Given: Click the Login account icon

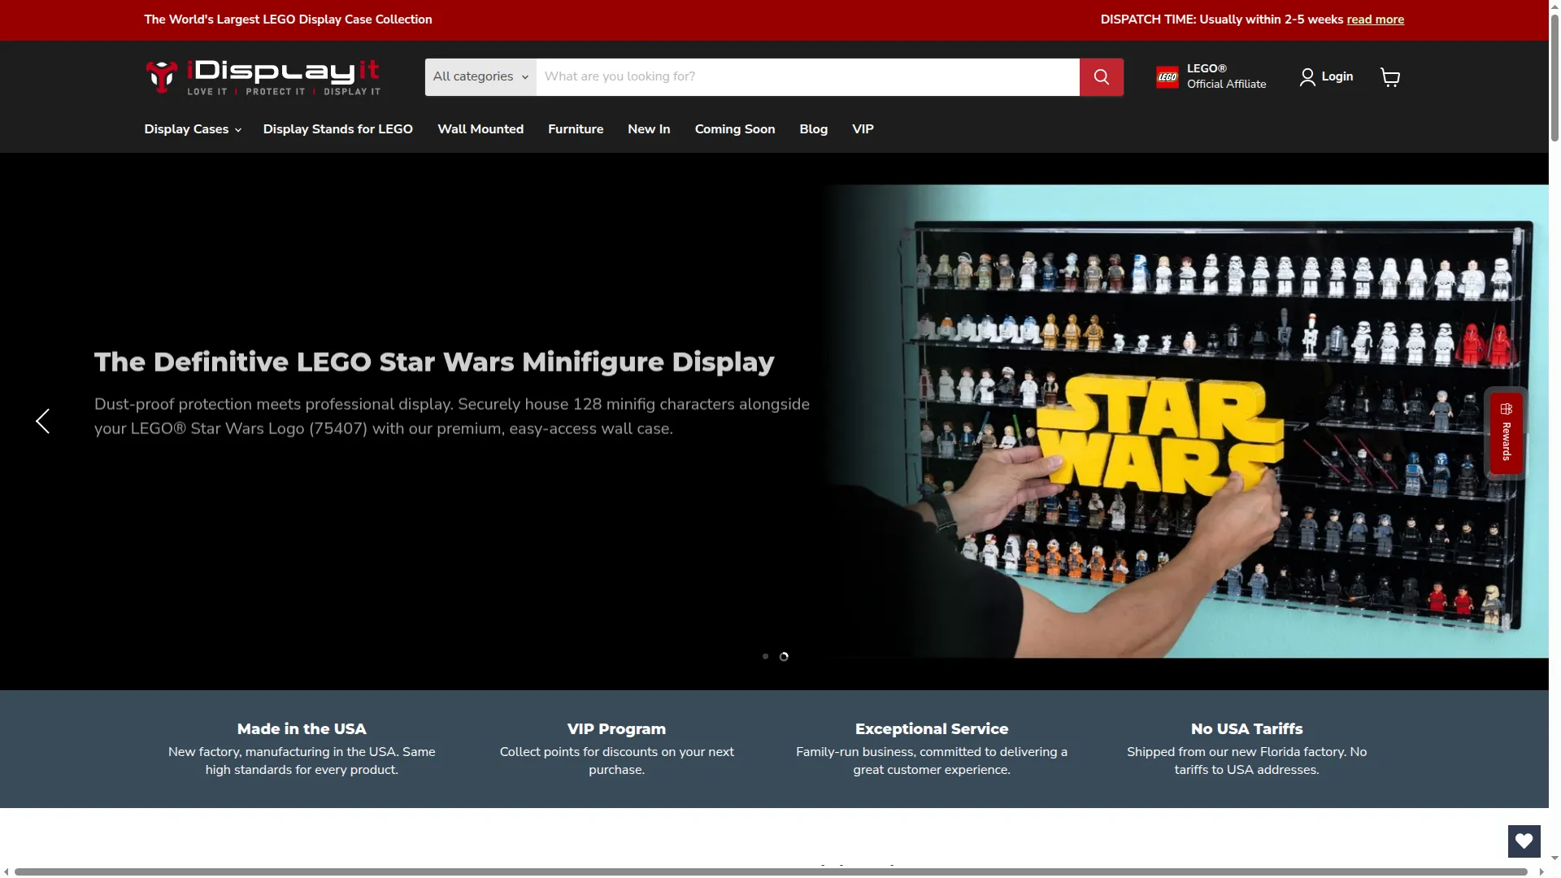Looking at the screenshot, I should point(1307,77).
